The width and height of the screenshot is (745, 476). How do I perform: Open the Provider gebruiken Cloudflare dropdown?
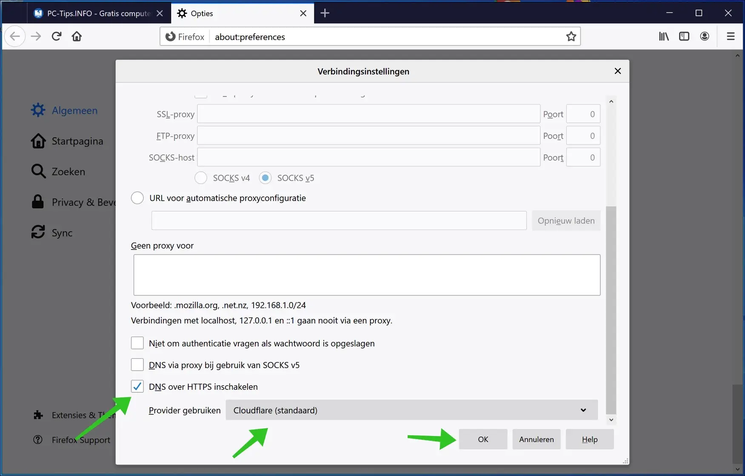[411, 410]
